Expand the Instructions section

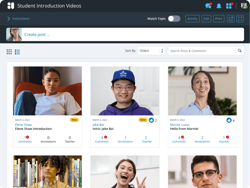18,19
